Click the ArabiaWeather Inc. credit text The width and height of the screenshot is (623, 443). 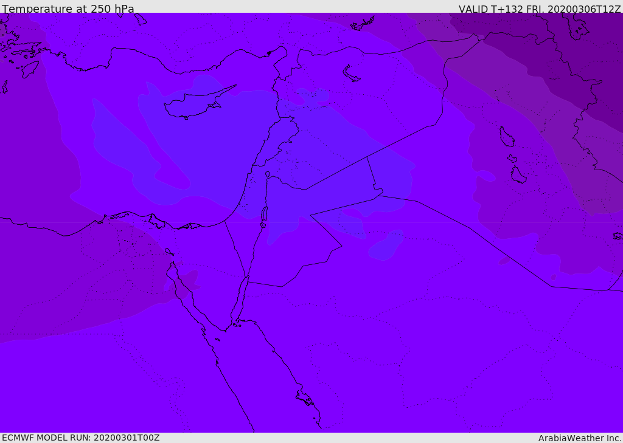click(580, 438)
